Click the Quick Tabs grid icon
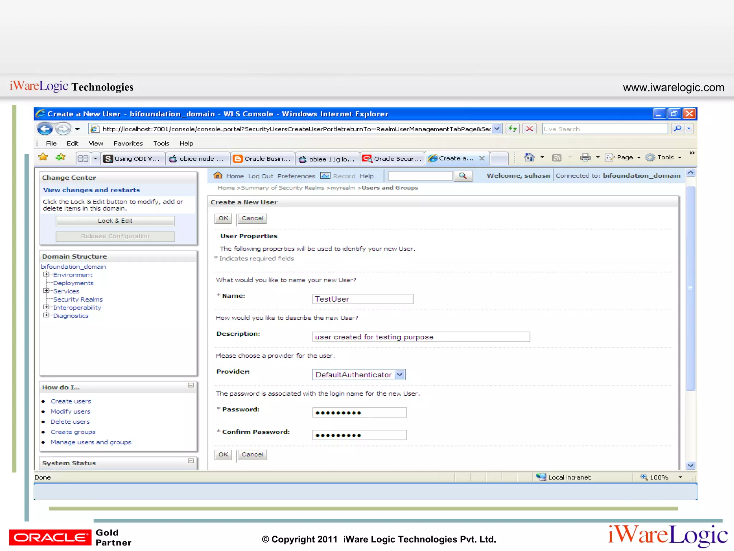Screen dimensions: 734x551 [83, 159]
